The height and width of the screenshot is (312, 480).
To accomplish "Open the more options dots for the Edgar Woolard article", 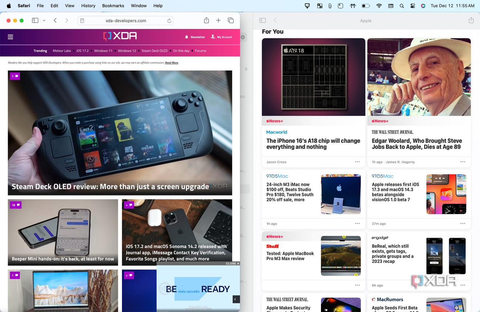I will [x=463, y=162].
